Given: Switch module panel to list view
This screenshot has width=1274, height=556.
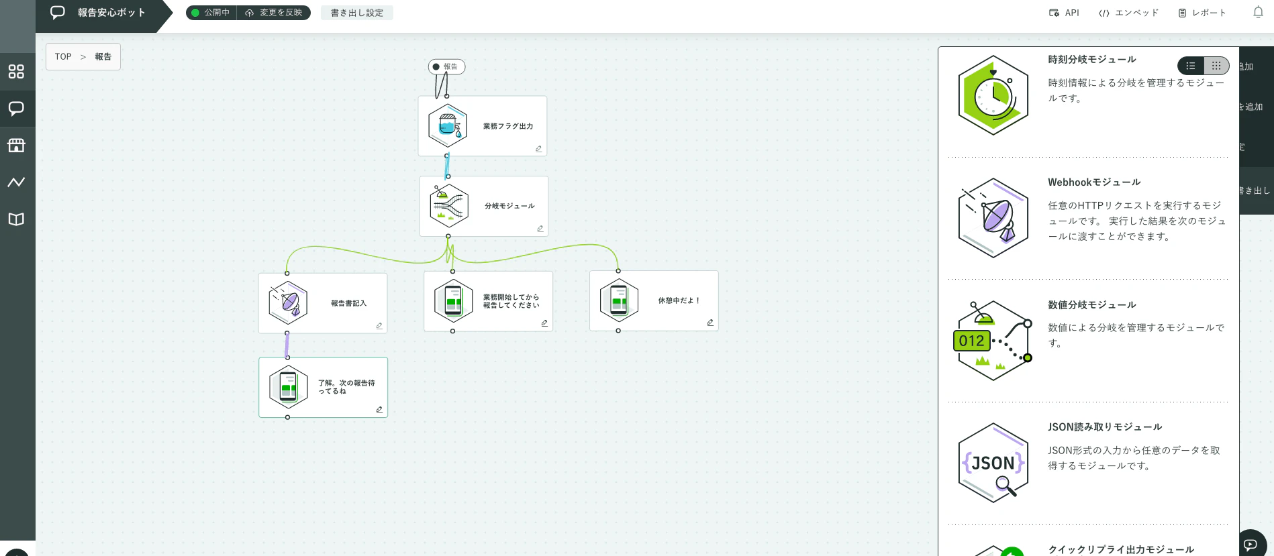Looking at the screenshot, I should tap(1191, 66).
